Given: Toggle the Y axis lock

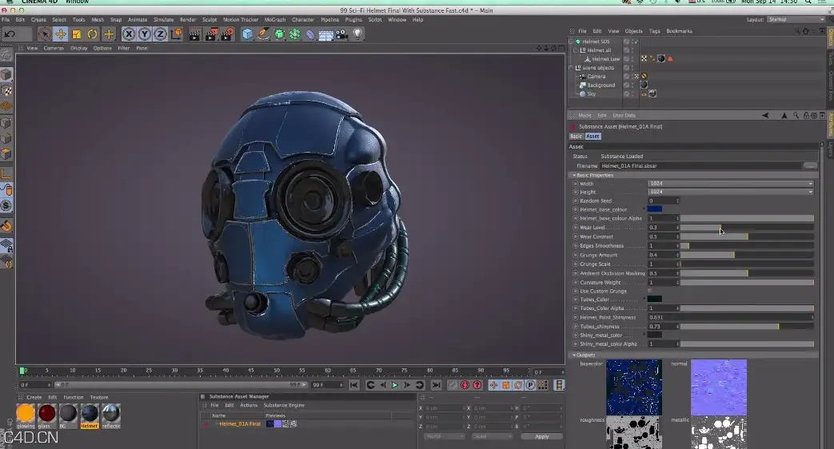Looking at the screenshot, I should pos(144,34).
